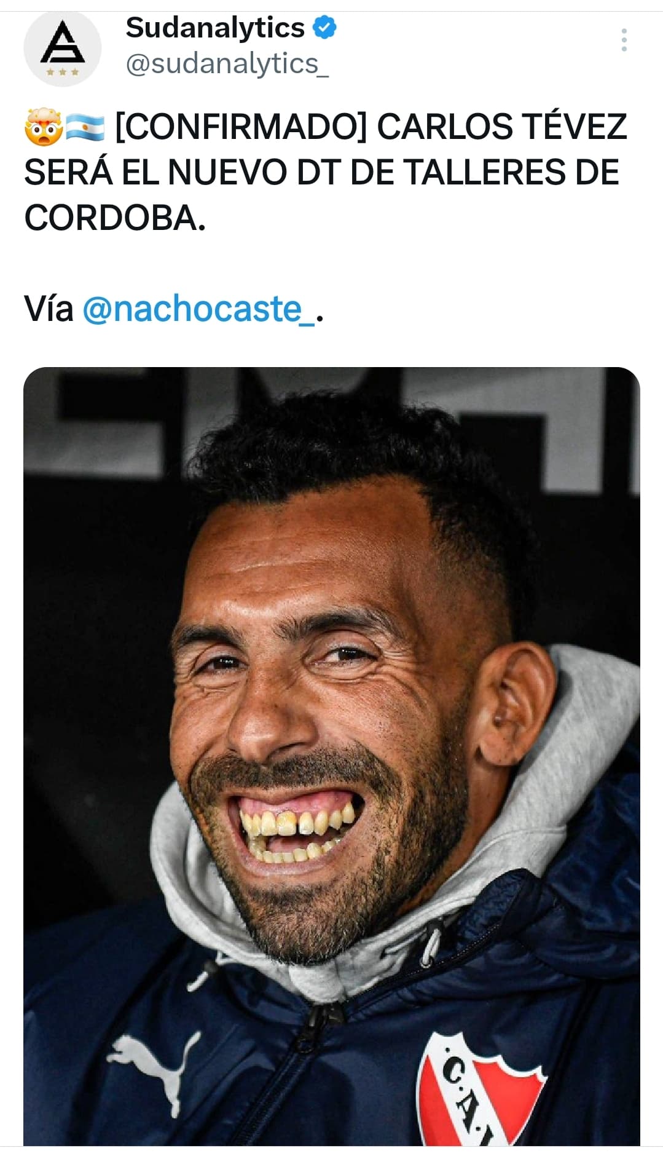Open the @nachocaste_ mention link

coord(199,309)
